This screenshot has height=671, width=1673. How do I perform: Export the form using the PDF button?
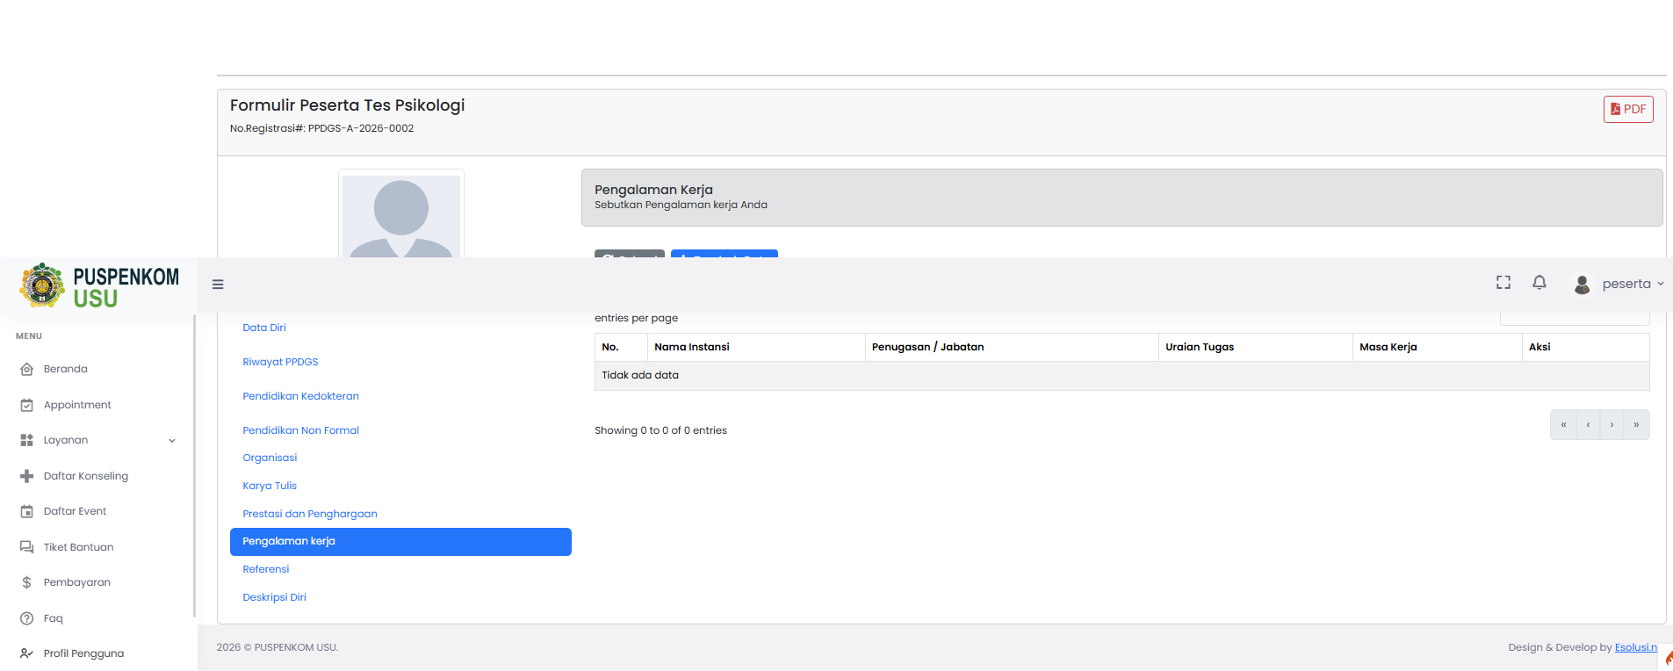[x=1628, y=109]
